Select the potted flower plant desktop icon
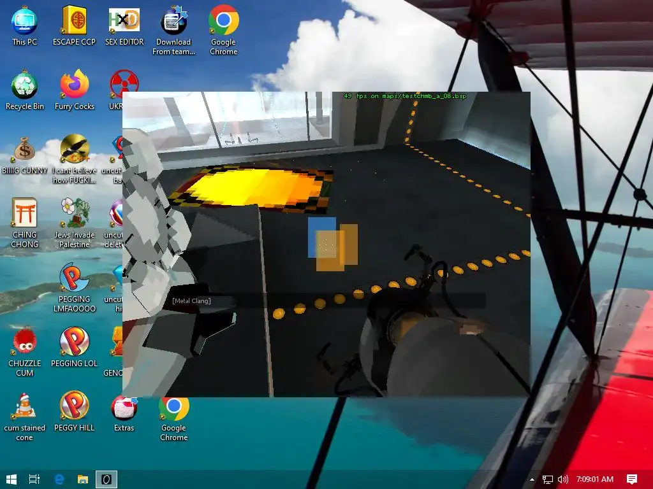Screen dimensions: 653x489 click(x=74, y=223)
